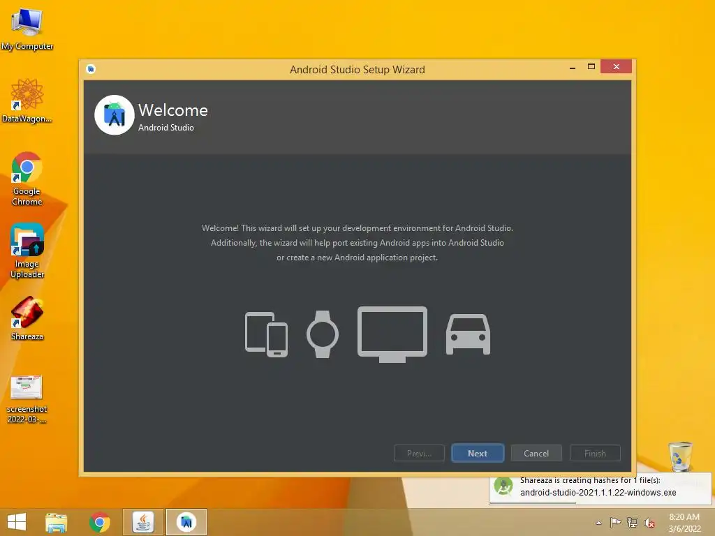Screen dimensions: 715x536
Task: Open DataWagon desktop shortcut
Action: [x=27, y=101]
